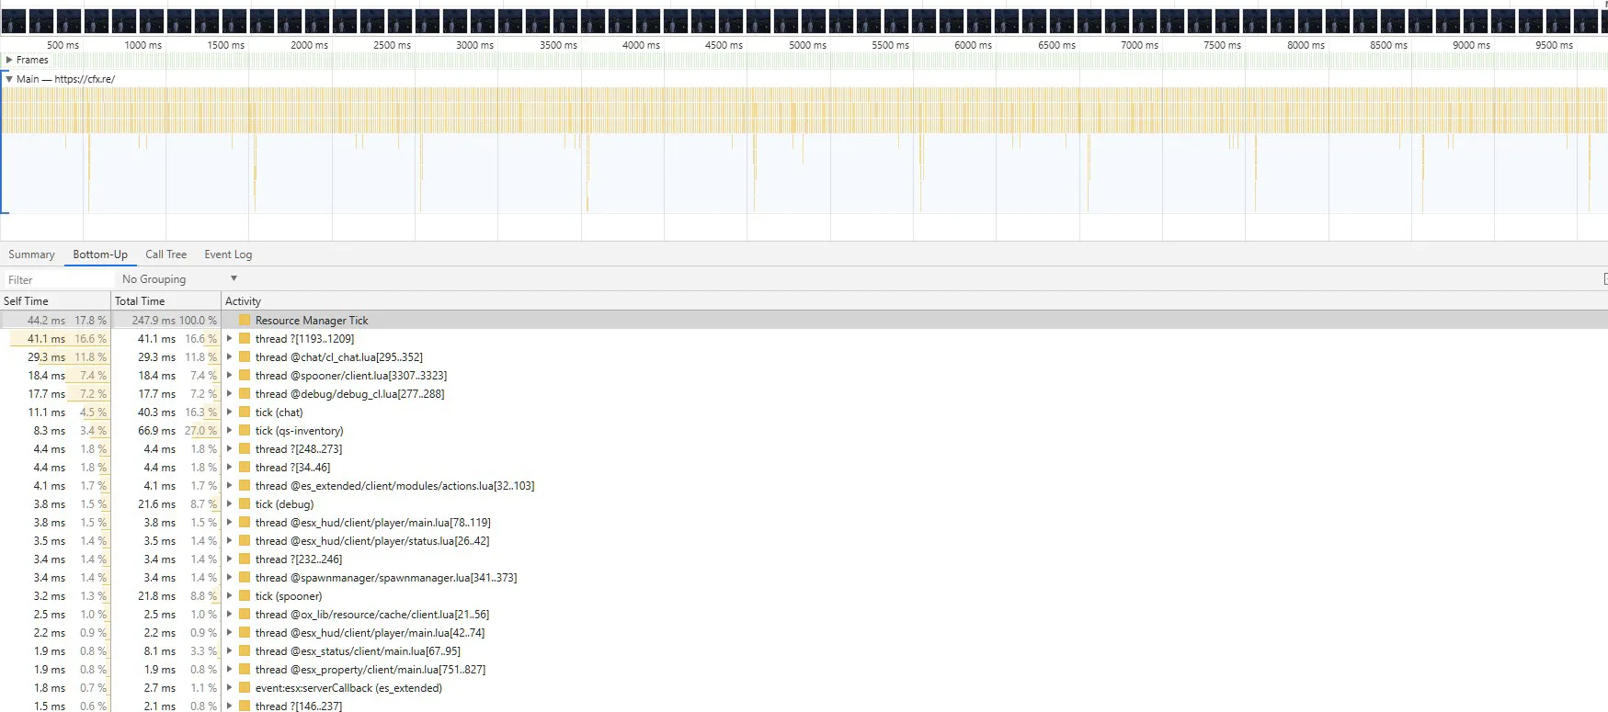Click yellow icon beside tick (chat)
The width and height of the screenshot is (1608, 712).
245,413
